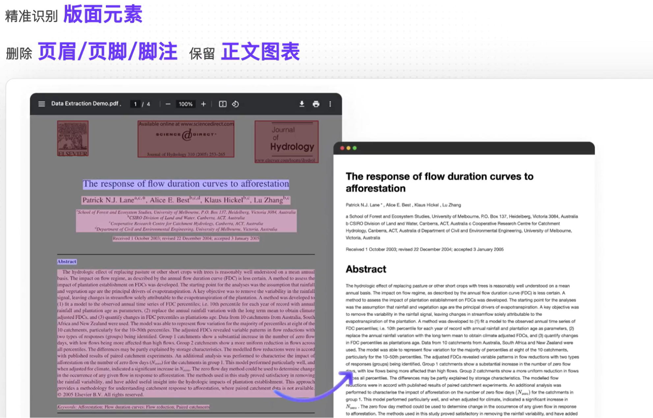Click the rotate counterclockwise icon
This screenshot has width=653, height=418.
[235, 104]
